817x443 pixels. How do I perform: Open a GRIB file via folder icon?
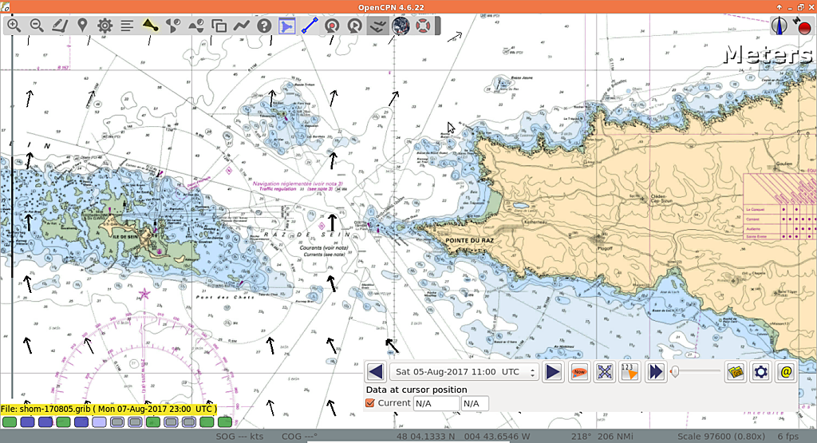click(x=736, y=372)
